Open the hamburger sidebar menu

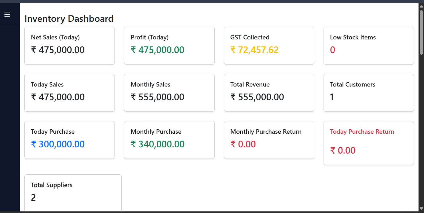pos(7,14)
